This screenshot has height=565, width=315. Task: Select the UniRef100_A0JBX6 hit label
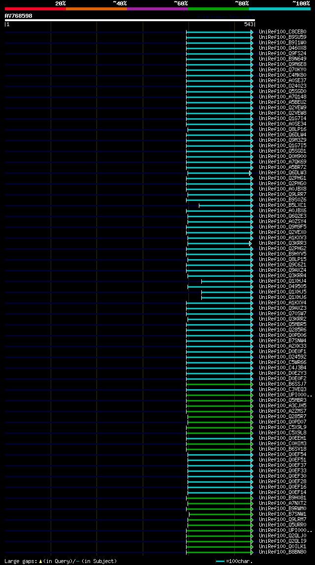tap(283, 210)
